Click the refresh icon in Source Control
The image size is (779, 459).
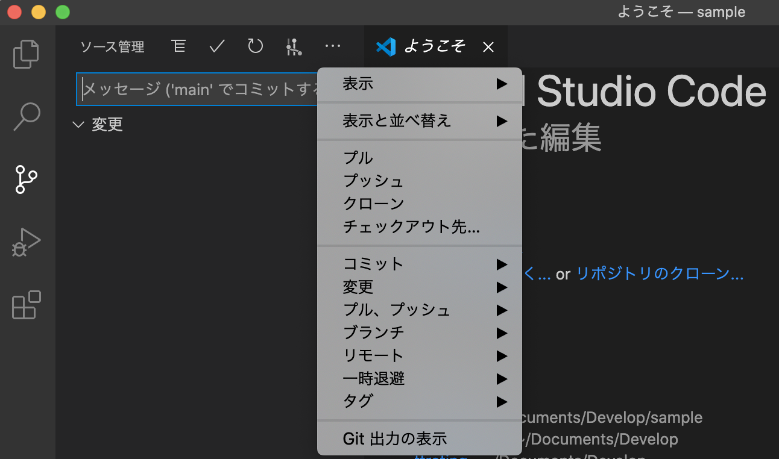[x=254, y=46]
